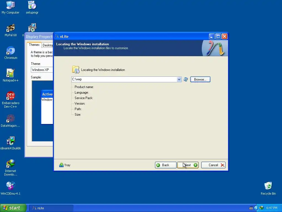Close the nLite window
The height and width of the screenshot is (212, 282).
(224, 36)
